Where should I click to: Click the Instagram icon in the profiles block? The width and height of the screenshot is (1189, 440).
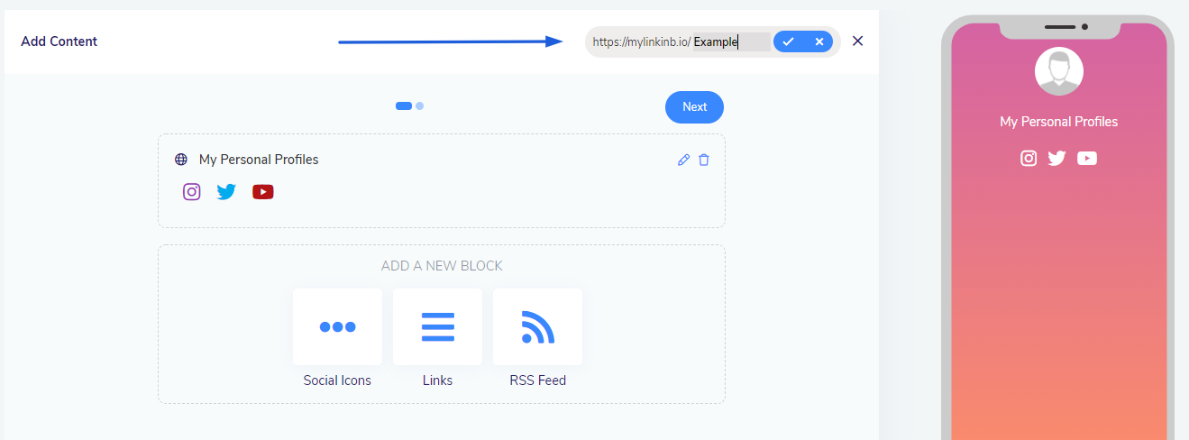[191, 191]
